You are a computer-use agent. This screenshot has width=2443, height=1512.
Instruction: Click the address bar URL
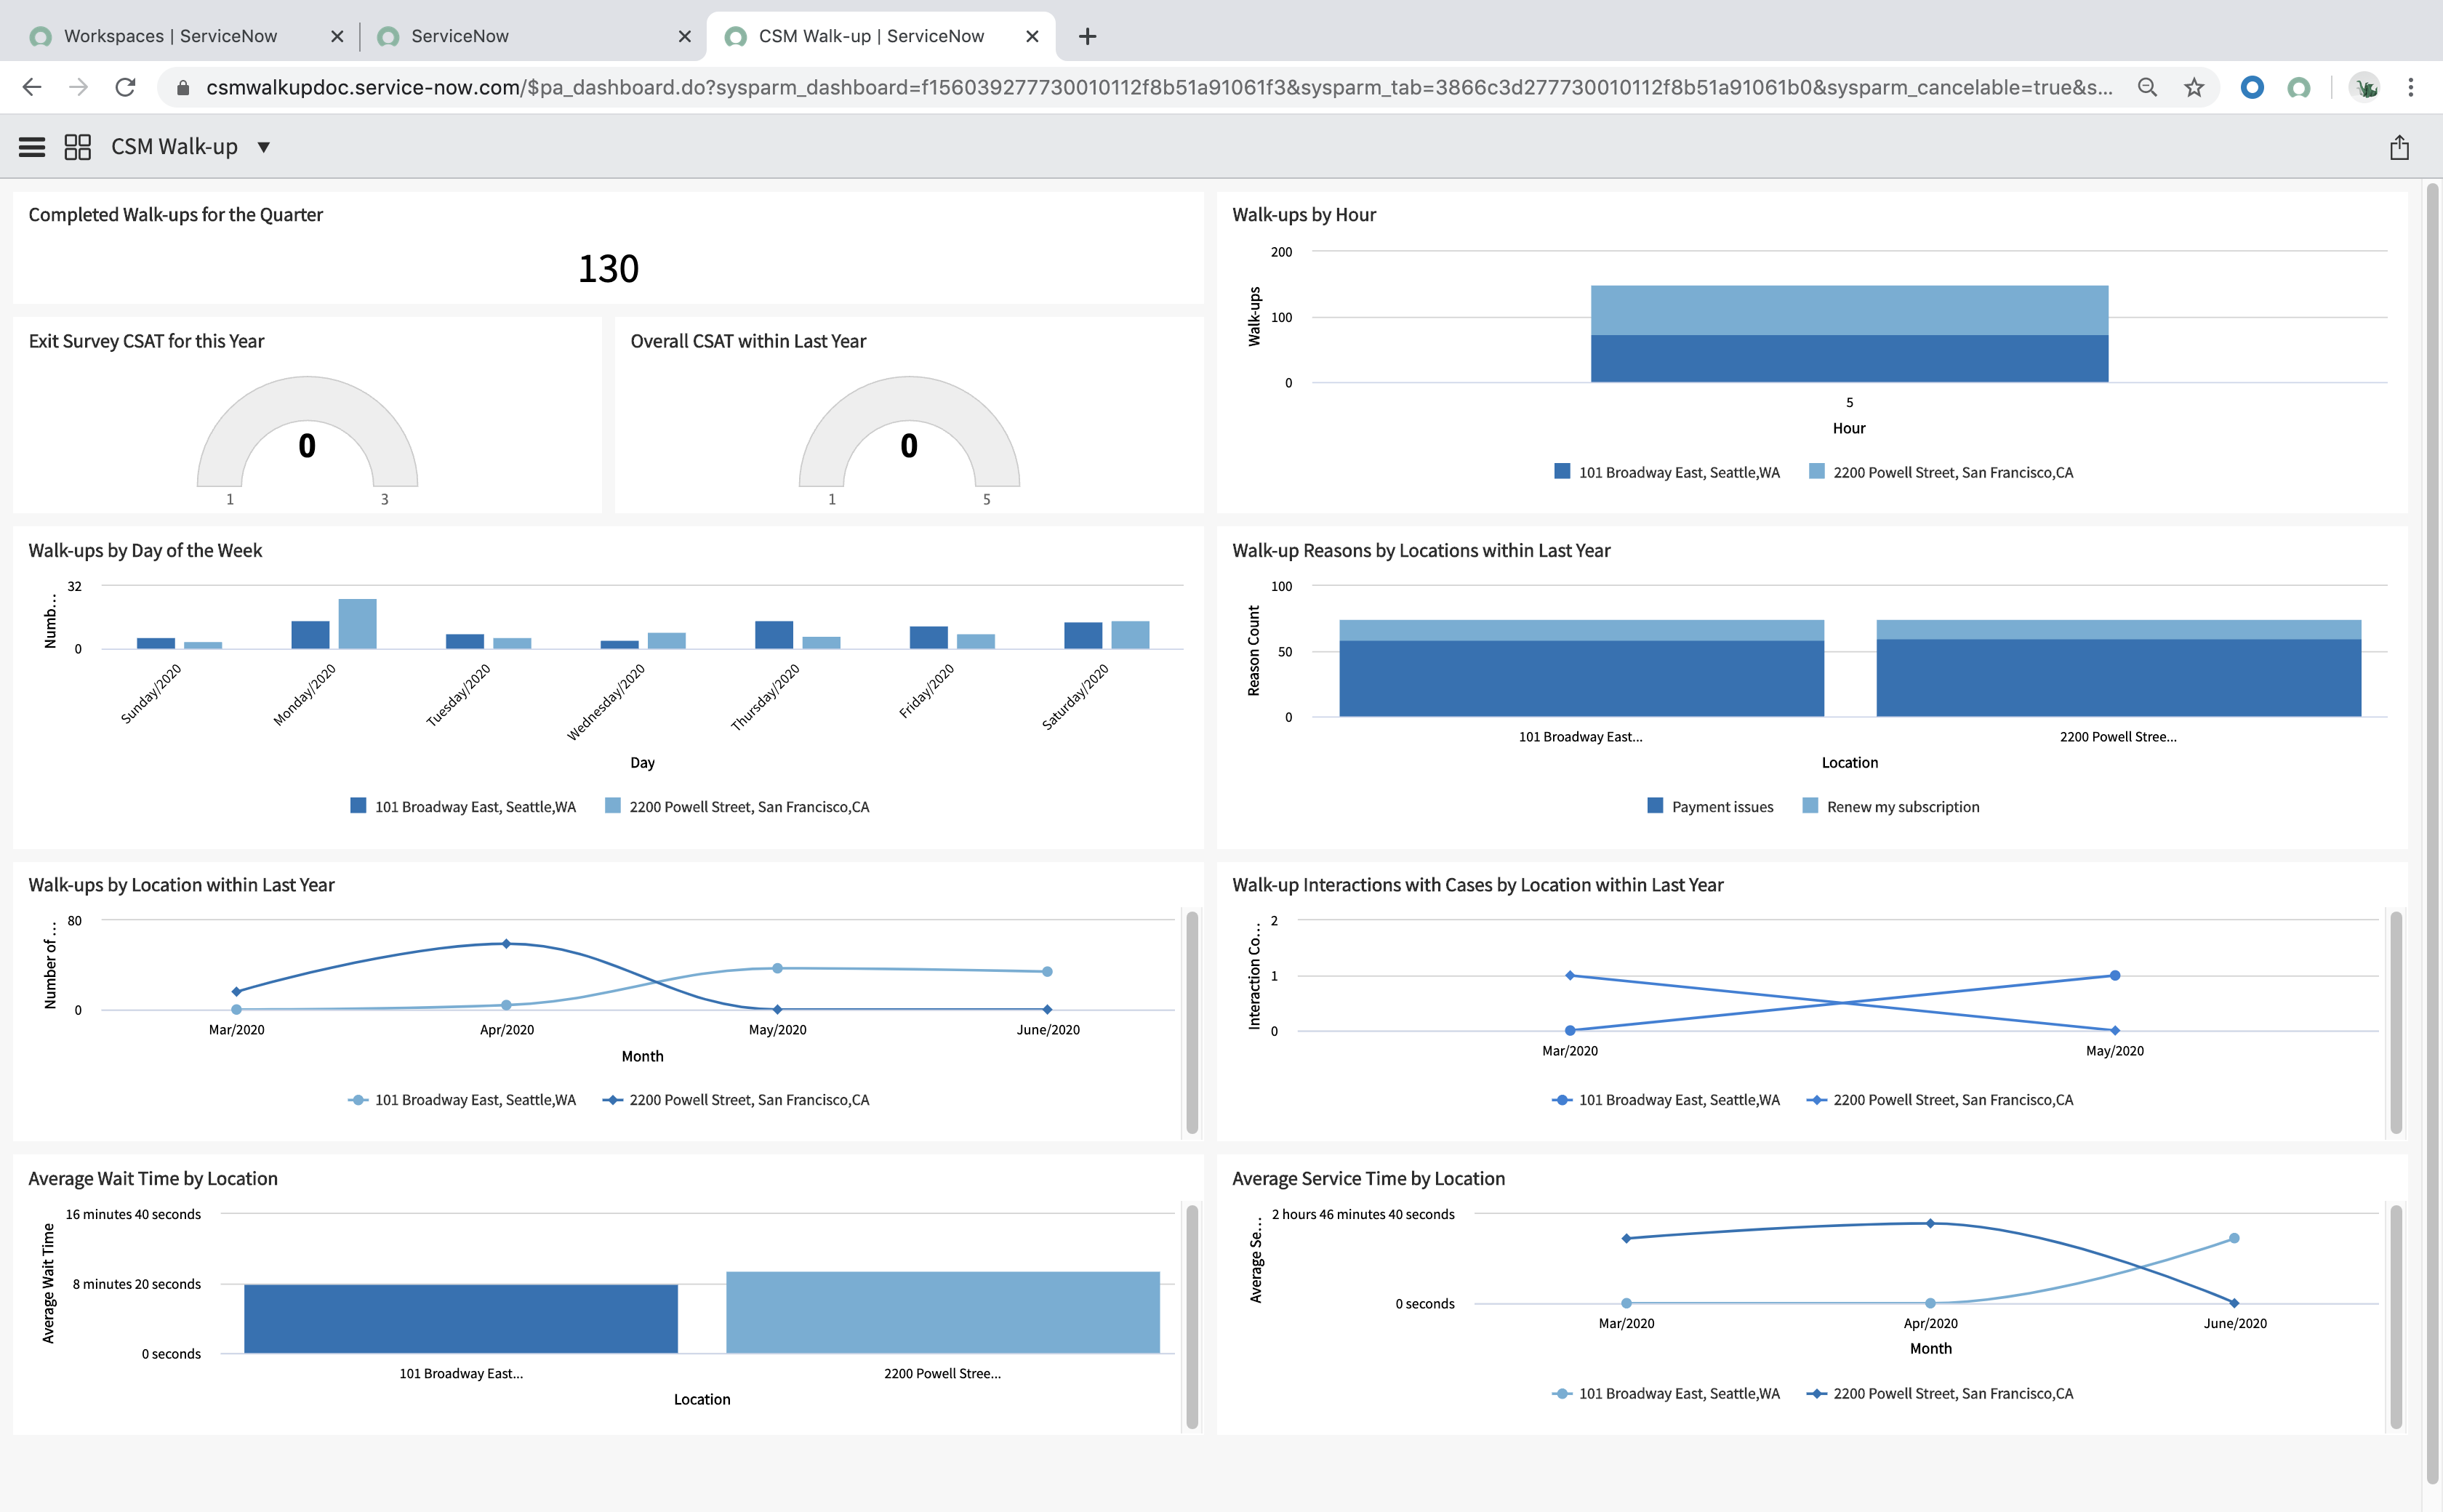coord(1160,87)
